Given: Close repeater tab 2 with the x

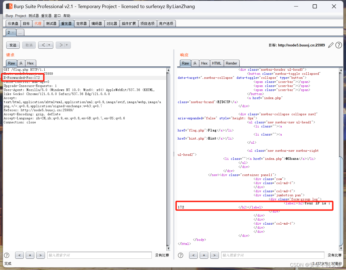Looking at the screenshot, I should [x=13, y=33].
